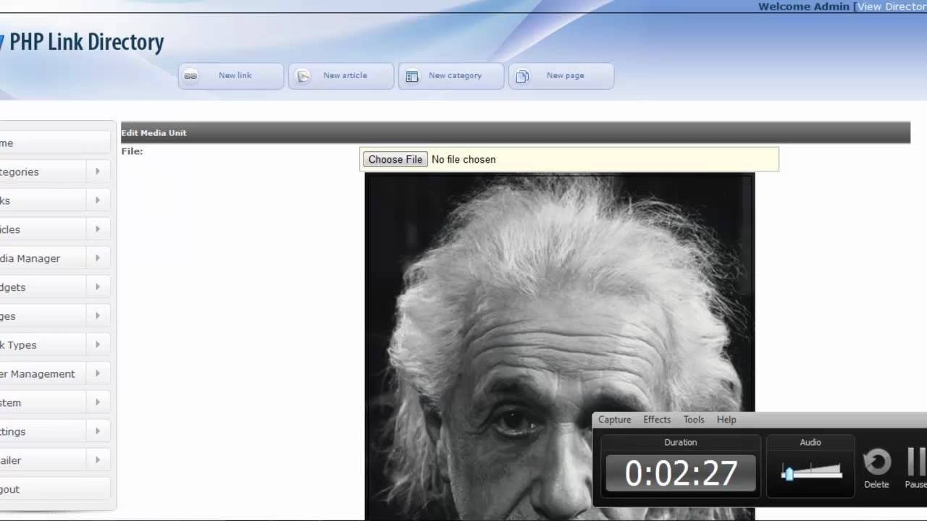Click the 0:02:27 duration display
Screen dimensions: 927x521
coord(681,473)
